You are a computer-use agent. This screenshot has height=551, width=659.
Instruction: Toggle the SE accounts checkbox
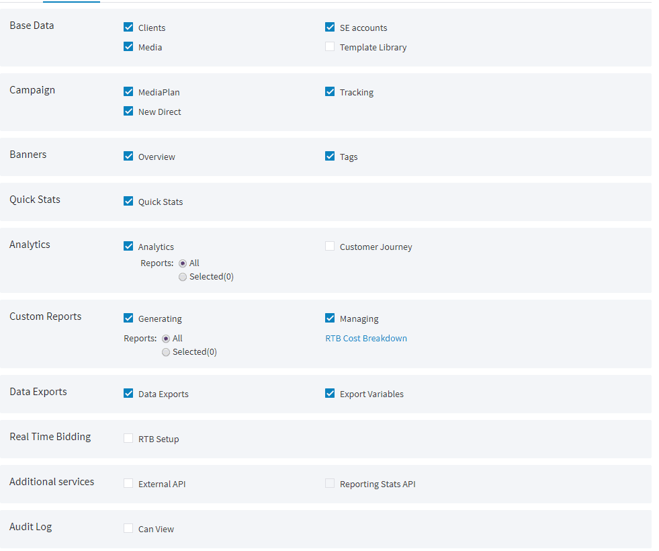tap(330, 28)
